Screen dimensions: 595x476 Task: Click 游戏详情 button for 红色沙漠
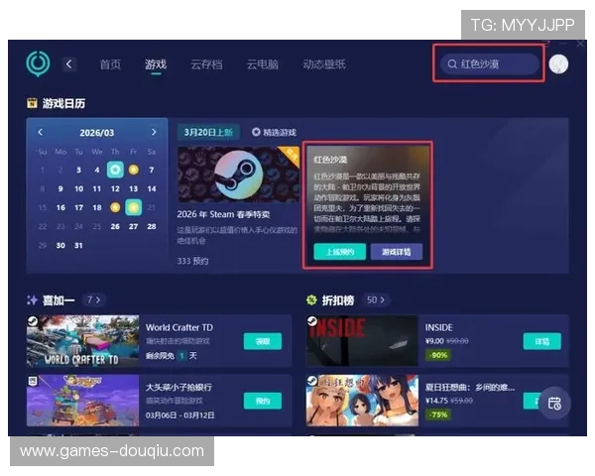tap(397, 252)
